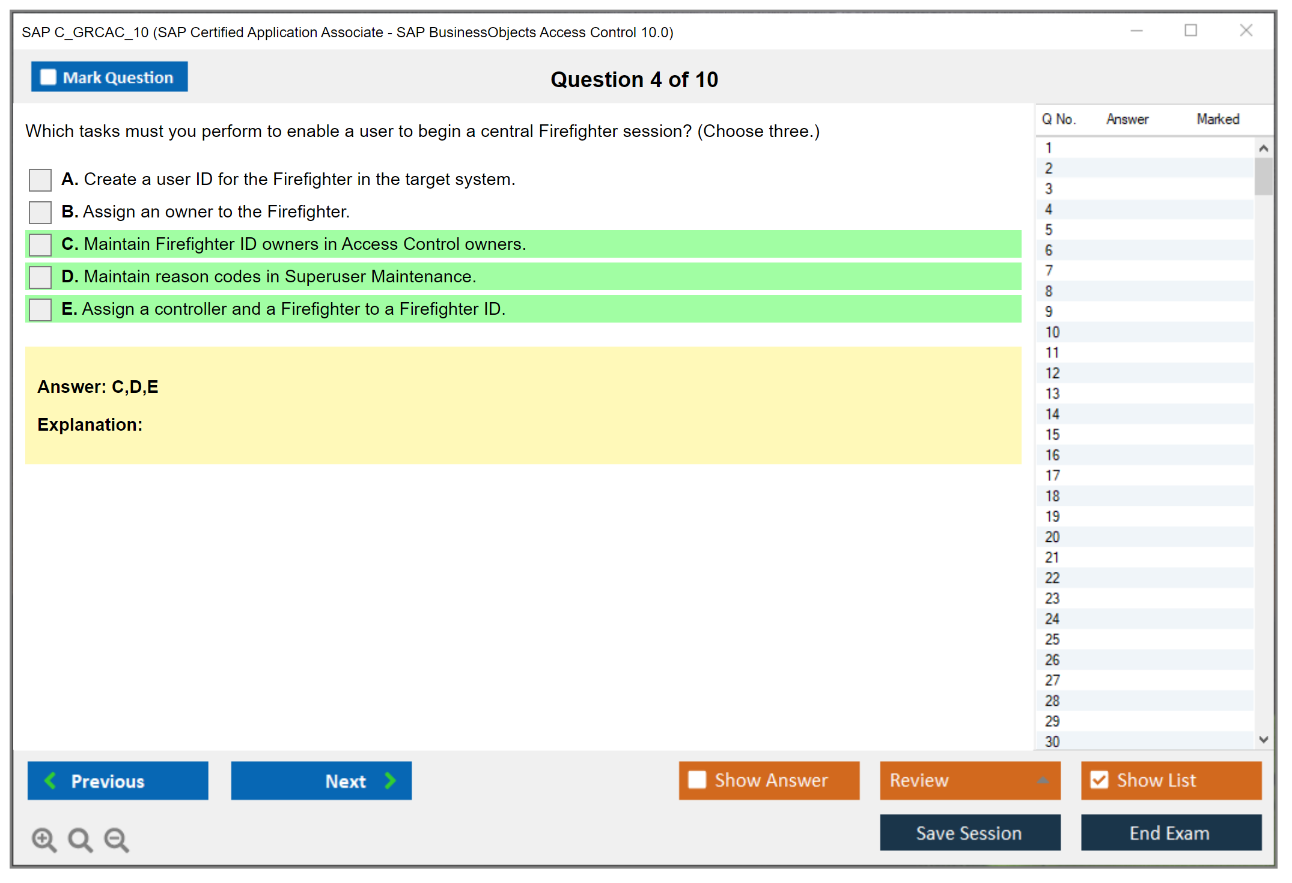Select question 22 in the question list

click(1052, 578)
